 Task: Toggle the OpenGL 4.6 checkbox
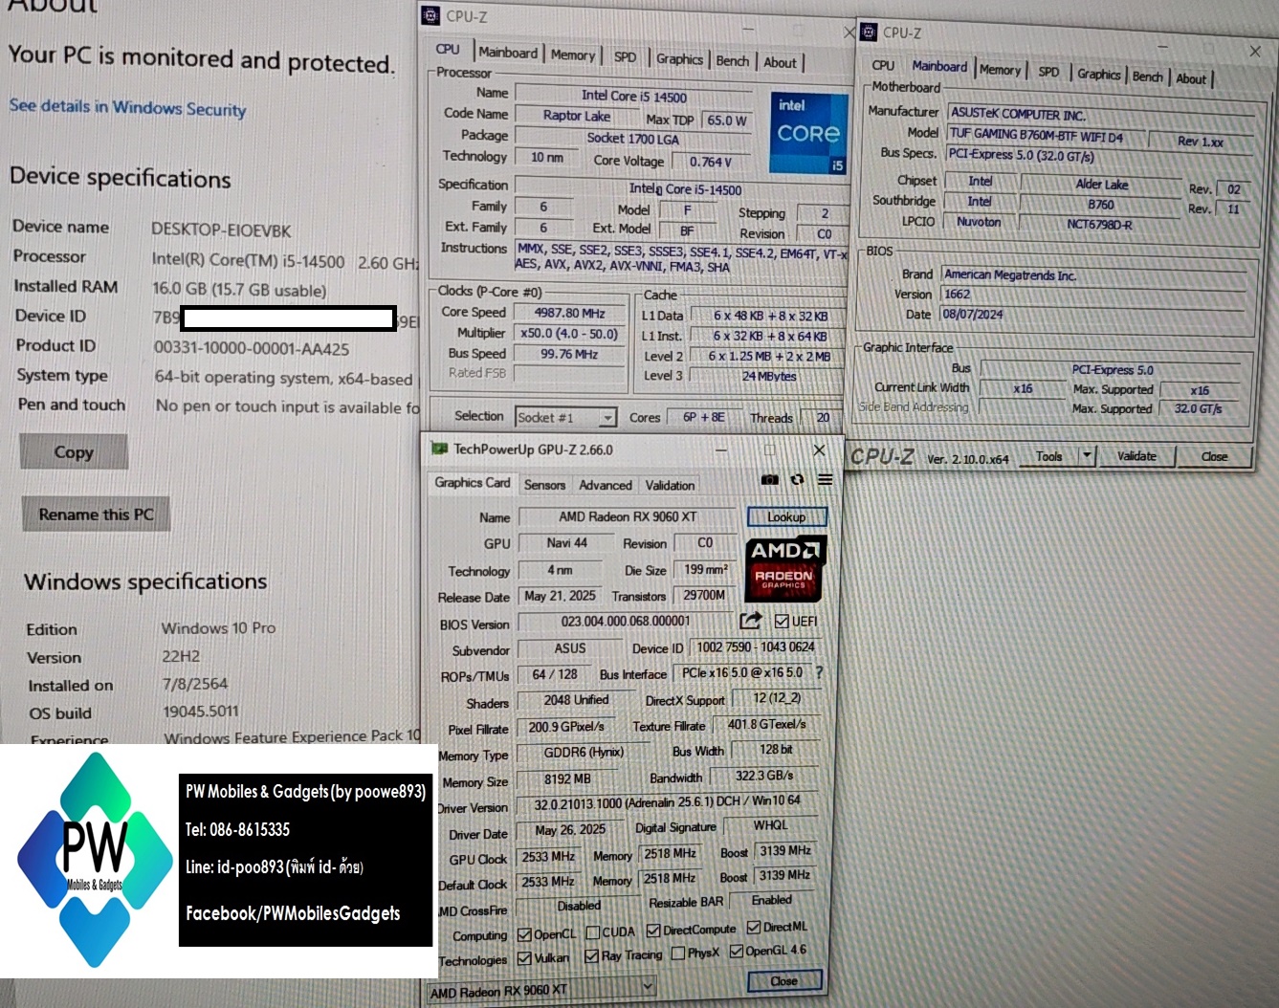pos(737,951)
